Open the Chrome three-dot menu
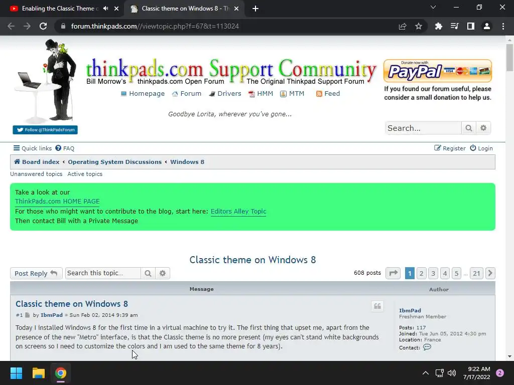The height and width of the screenshot is (385, 514). 503,26
